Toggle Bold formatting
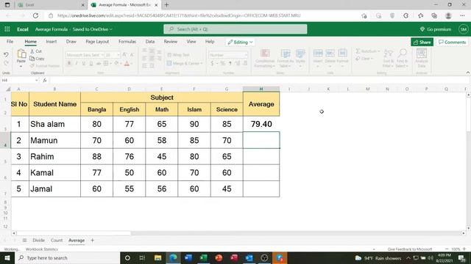The width and height of the screenshot is (471, 264). 69,63
